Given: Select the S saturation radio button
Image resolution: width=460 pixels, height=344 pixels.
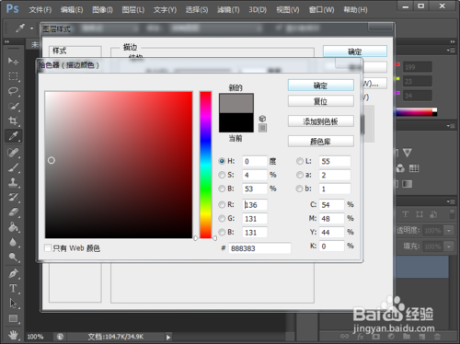Looking at the screenshot, I should click(222, 175).
